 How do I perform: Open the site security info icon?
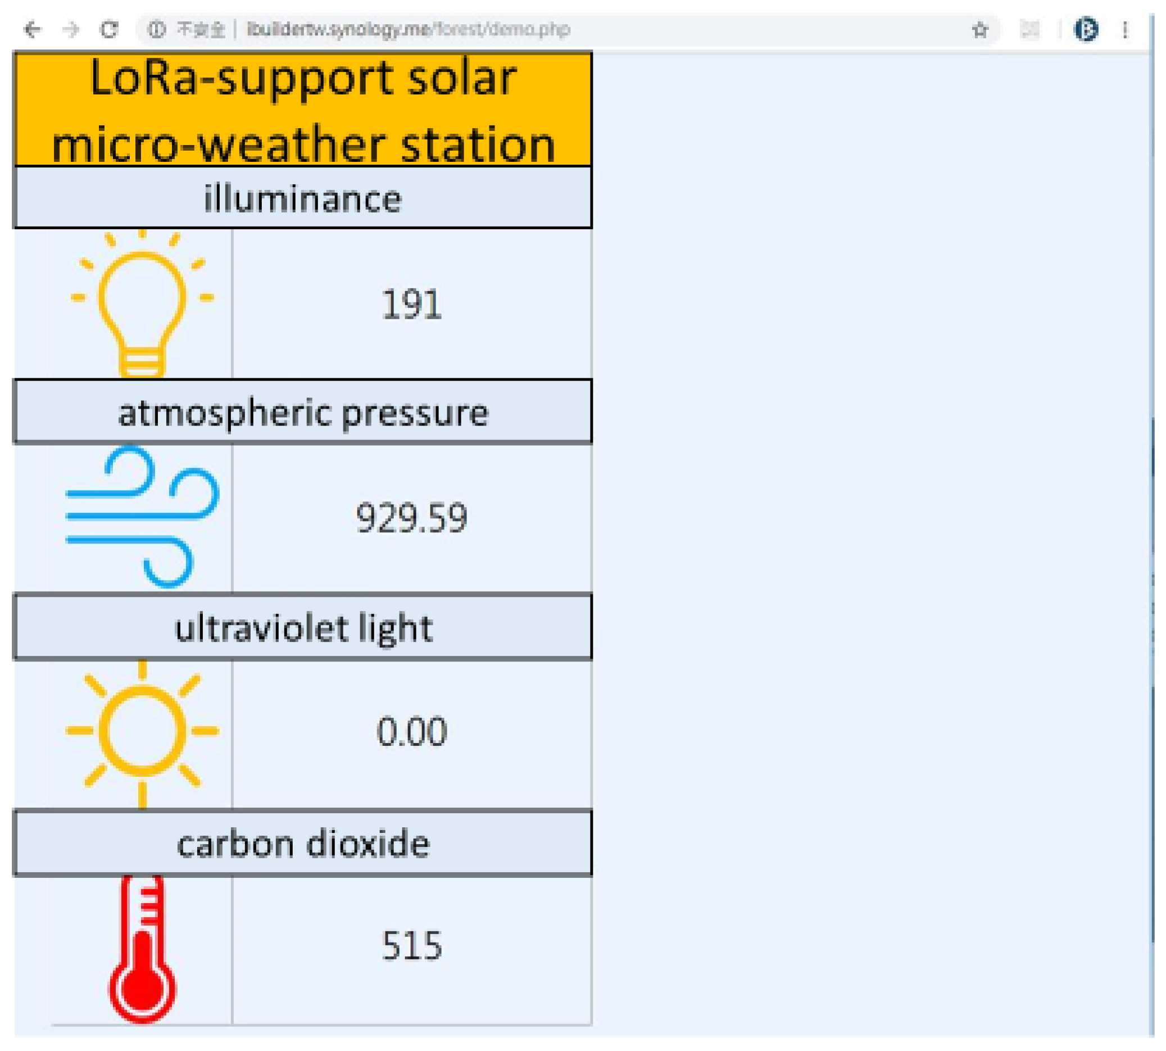pyautogui.click(x=156, y=29)
